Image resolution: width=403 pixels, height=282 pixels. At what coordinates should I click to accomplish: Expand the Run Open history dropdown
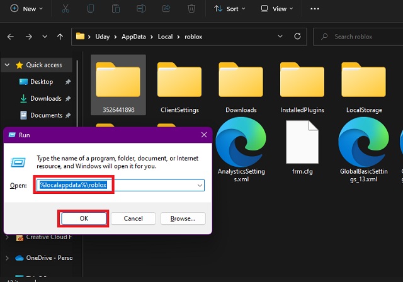[x=200, y=186]
